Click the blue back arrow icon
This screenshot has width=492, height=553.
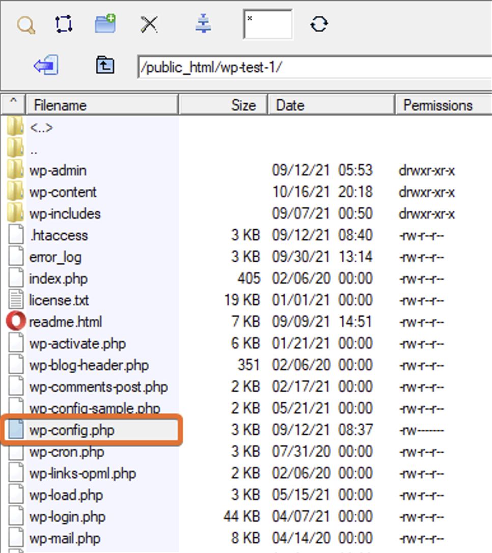pyautogui.click(x=46, y=65)
